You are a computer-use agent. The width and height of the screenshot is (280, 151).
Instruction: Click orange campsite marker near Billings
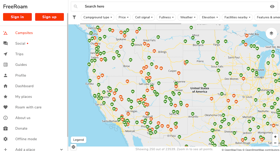coord(154,51)
